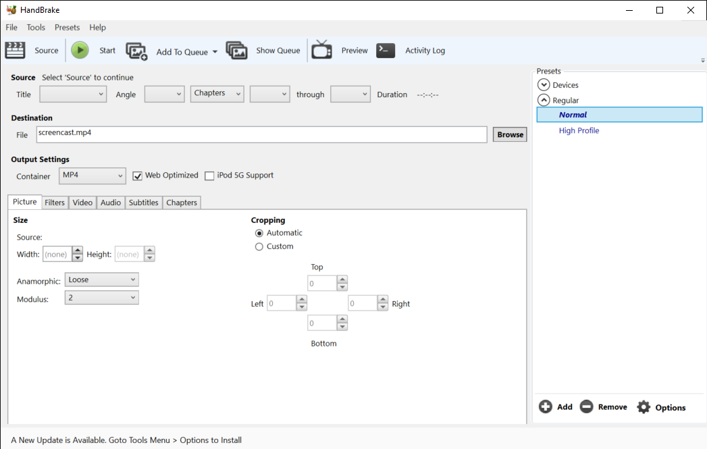Image resolution: width=707 pixels, height=449 pixels.
Task: Expand the Add To Queue dropdown arrow
Action: click(215, 52)
